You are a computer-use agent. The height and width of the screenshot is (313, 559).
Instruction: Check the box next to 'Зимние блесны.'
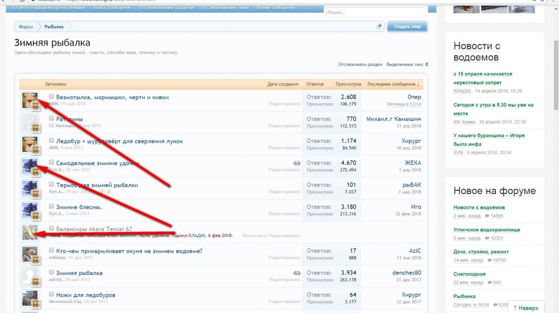[x=51, y=207]
